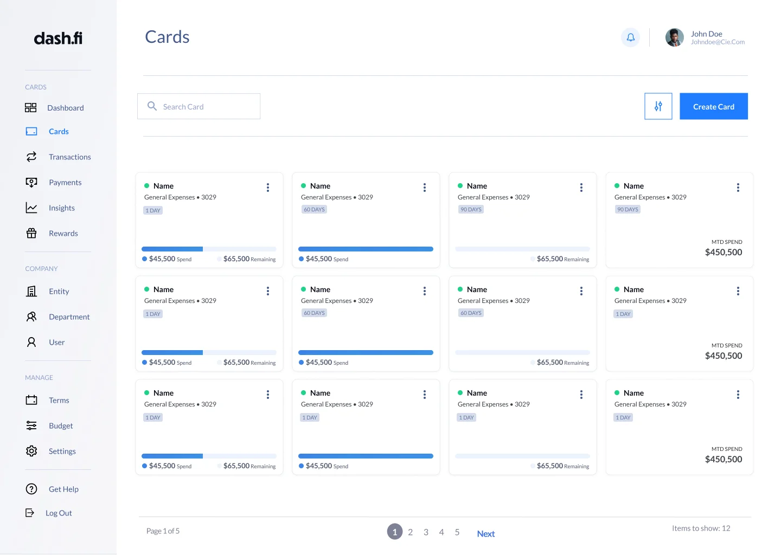The height and width of the screenshot is (555, 781).
Task: Open three-dot menu on first card
Action: click(x=268, y=188)
